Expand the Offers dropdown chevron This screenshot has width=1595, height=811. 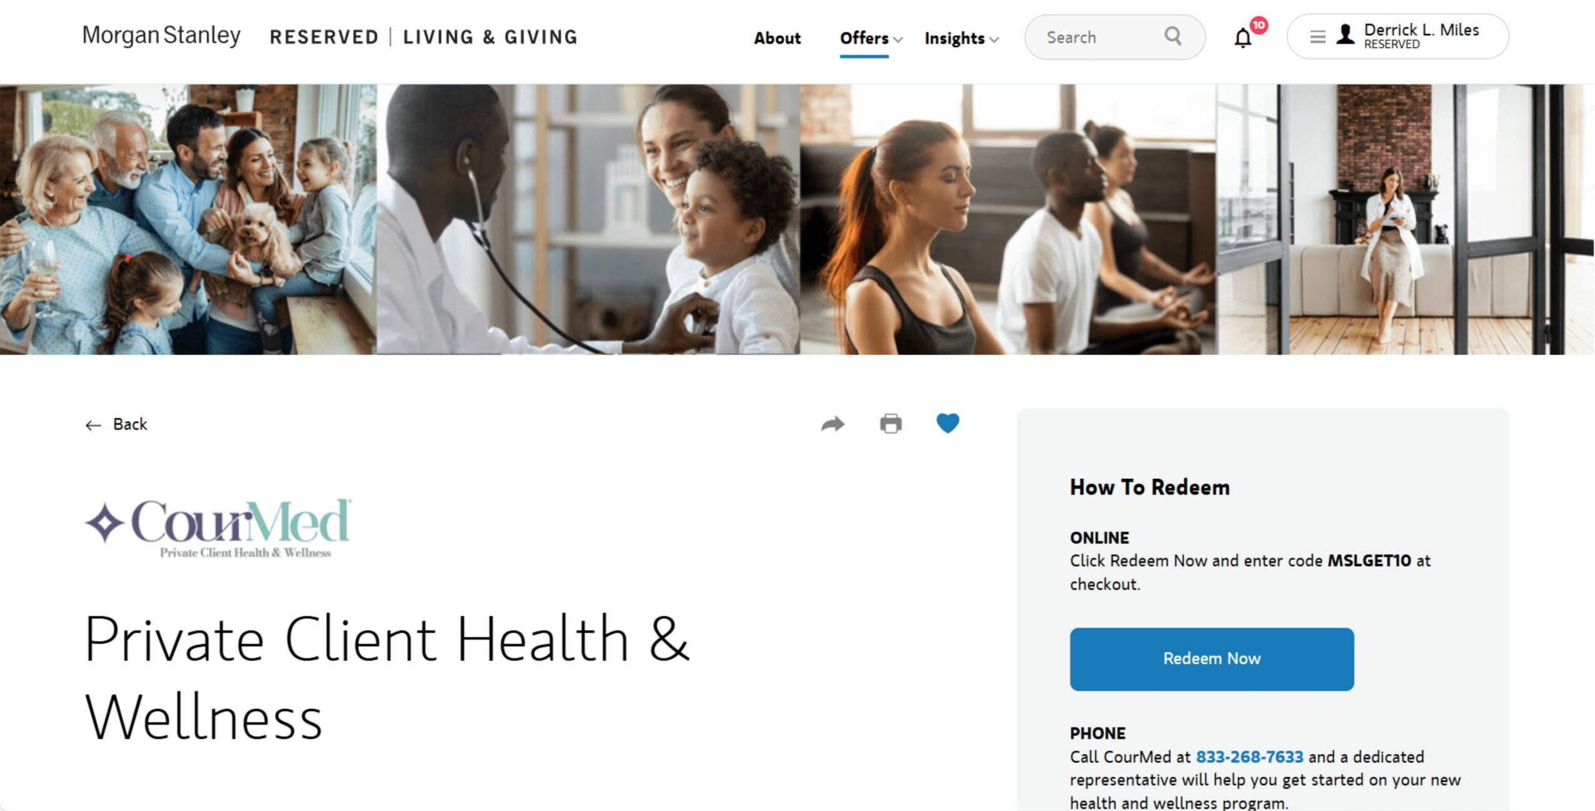click(898, 39)
